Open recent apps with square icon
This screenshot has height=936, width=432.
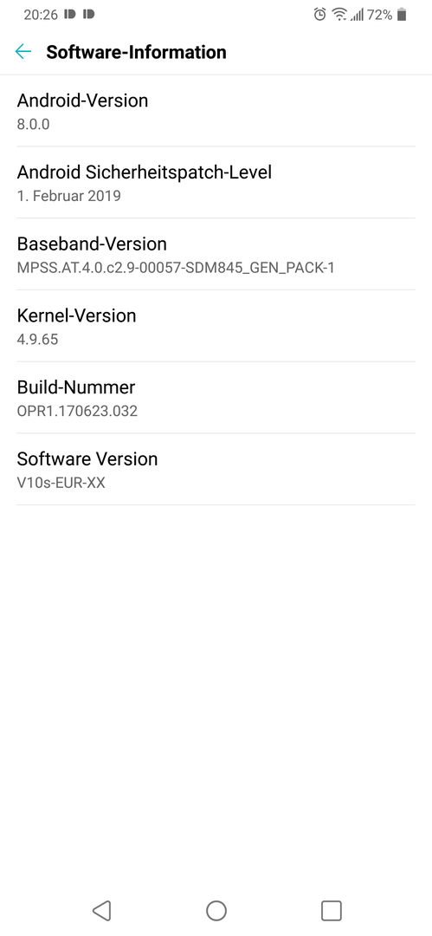click(332, 910)
